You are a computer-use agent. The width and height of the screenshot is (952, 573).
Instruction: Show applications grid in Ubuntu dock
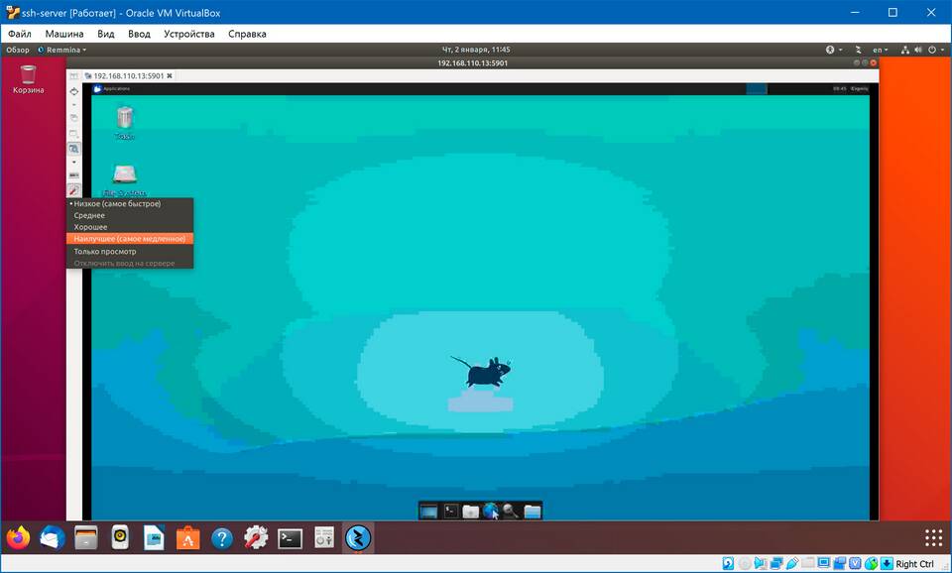coord(934,537)
